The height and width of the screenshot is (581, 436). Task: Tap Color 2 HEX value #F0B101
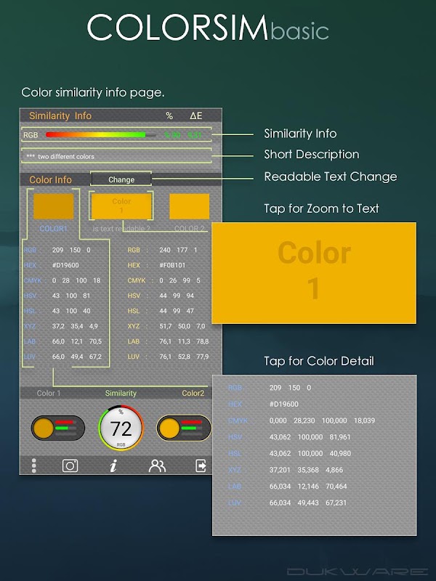172,265
